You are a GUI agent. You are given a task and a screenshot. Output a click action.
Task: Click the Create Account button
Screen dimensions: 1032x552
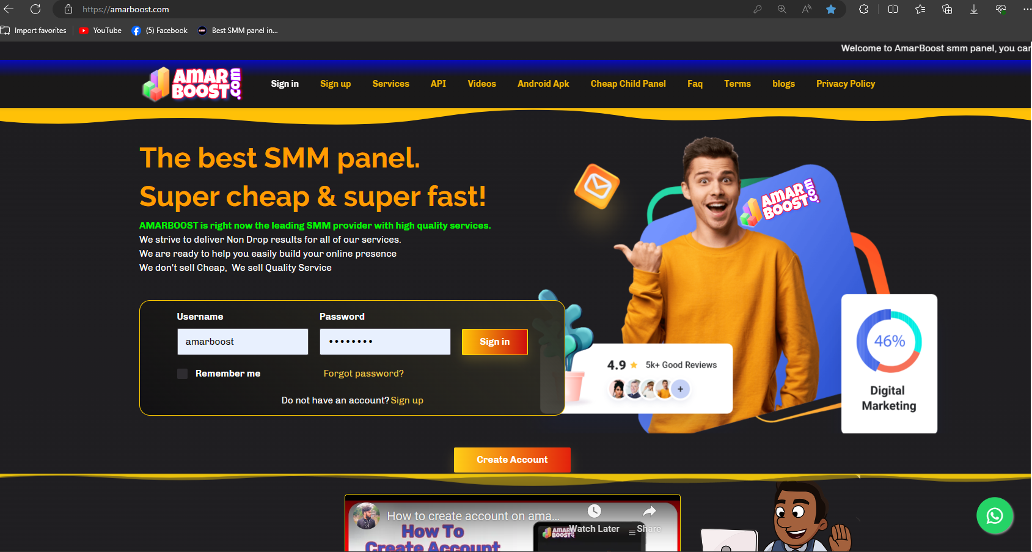pos(512,460)
